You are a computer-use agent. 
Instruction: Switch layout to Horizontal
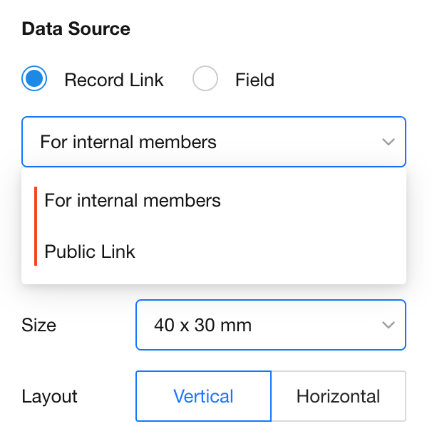pos(338,396)
